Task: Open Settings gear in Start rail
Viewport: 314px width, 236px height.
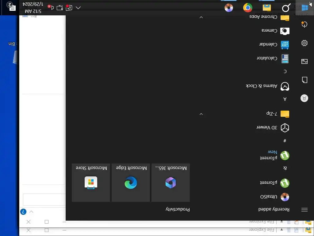Action: 304,43
